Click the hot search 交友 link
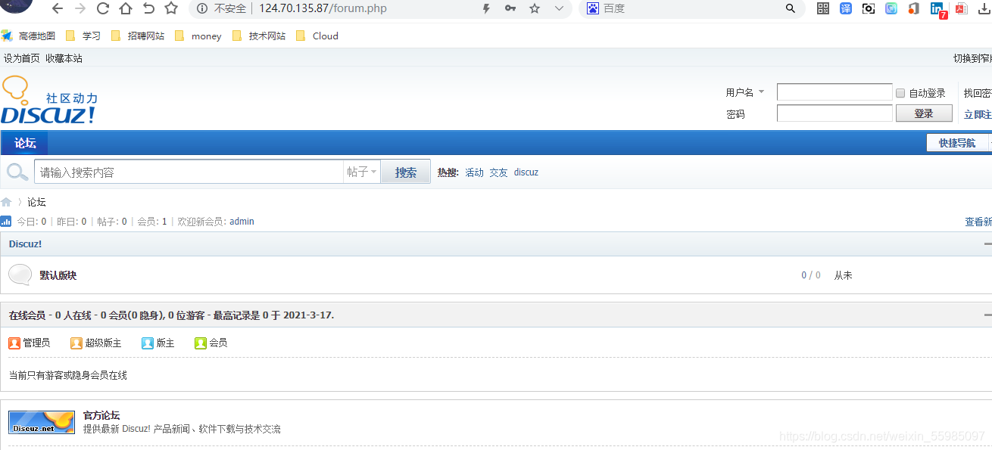Image resolution: width=992 pixels, height=450 pixels. point(498,172)
